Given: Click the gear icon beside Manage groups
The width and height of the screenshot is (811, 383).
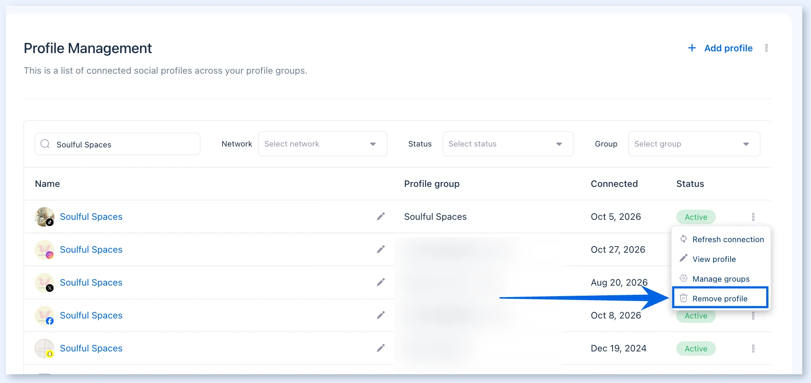Looking at the screenshot, I should [x=683, y=278].
